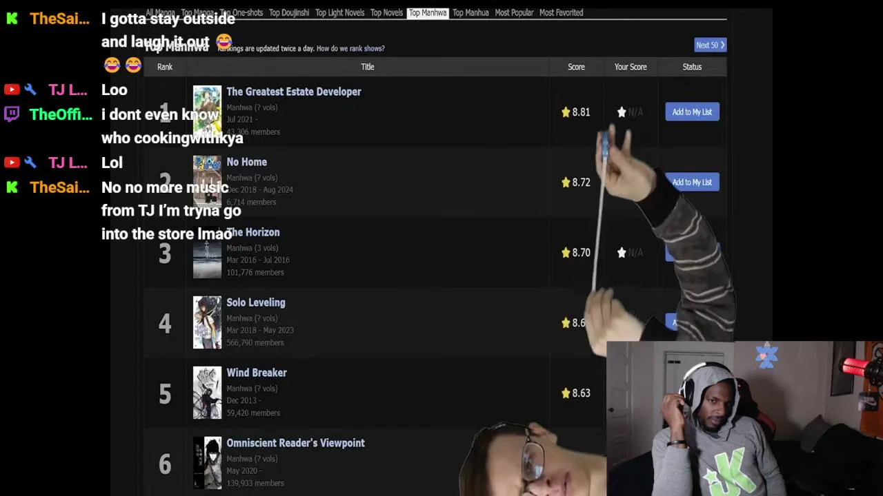Switch to the Top Manhua tab
Image resolution: width=883 pixels, height=496 pixels.
tap(470, 12)
